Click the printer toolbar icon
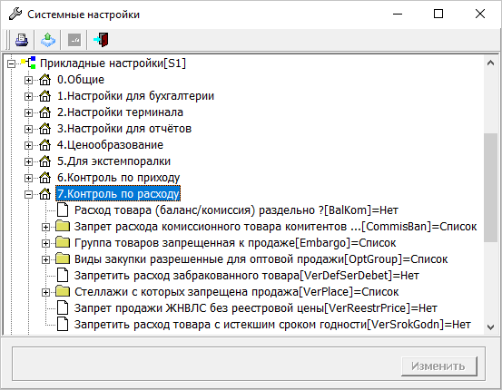The height and width of the screenshot is (390, 502). 22,40
